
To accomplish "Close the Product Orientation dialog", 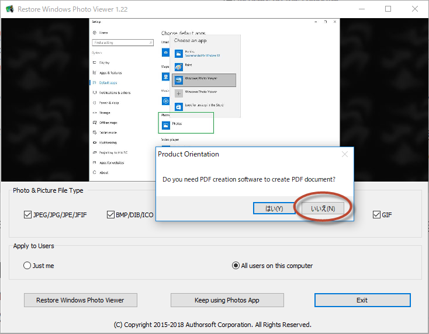I will (x=345, y=154).
